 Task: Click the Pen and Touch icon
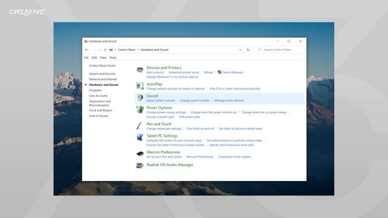pyautogui.click(x=139, y=125)
